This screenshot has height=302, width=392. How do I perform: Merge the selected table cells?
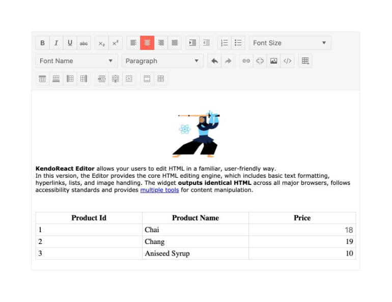[147, 79]
